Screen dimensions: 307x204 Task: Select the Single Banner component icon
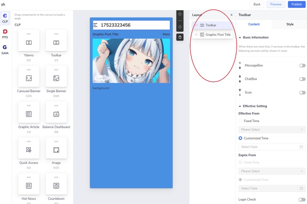point(56,78)
